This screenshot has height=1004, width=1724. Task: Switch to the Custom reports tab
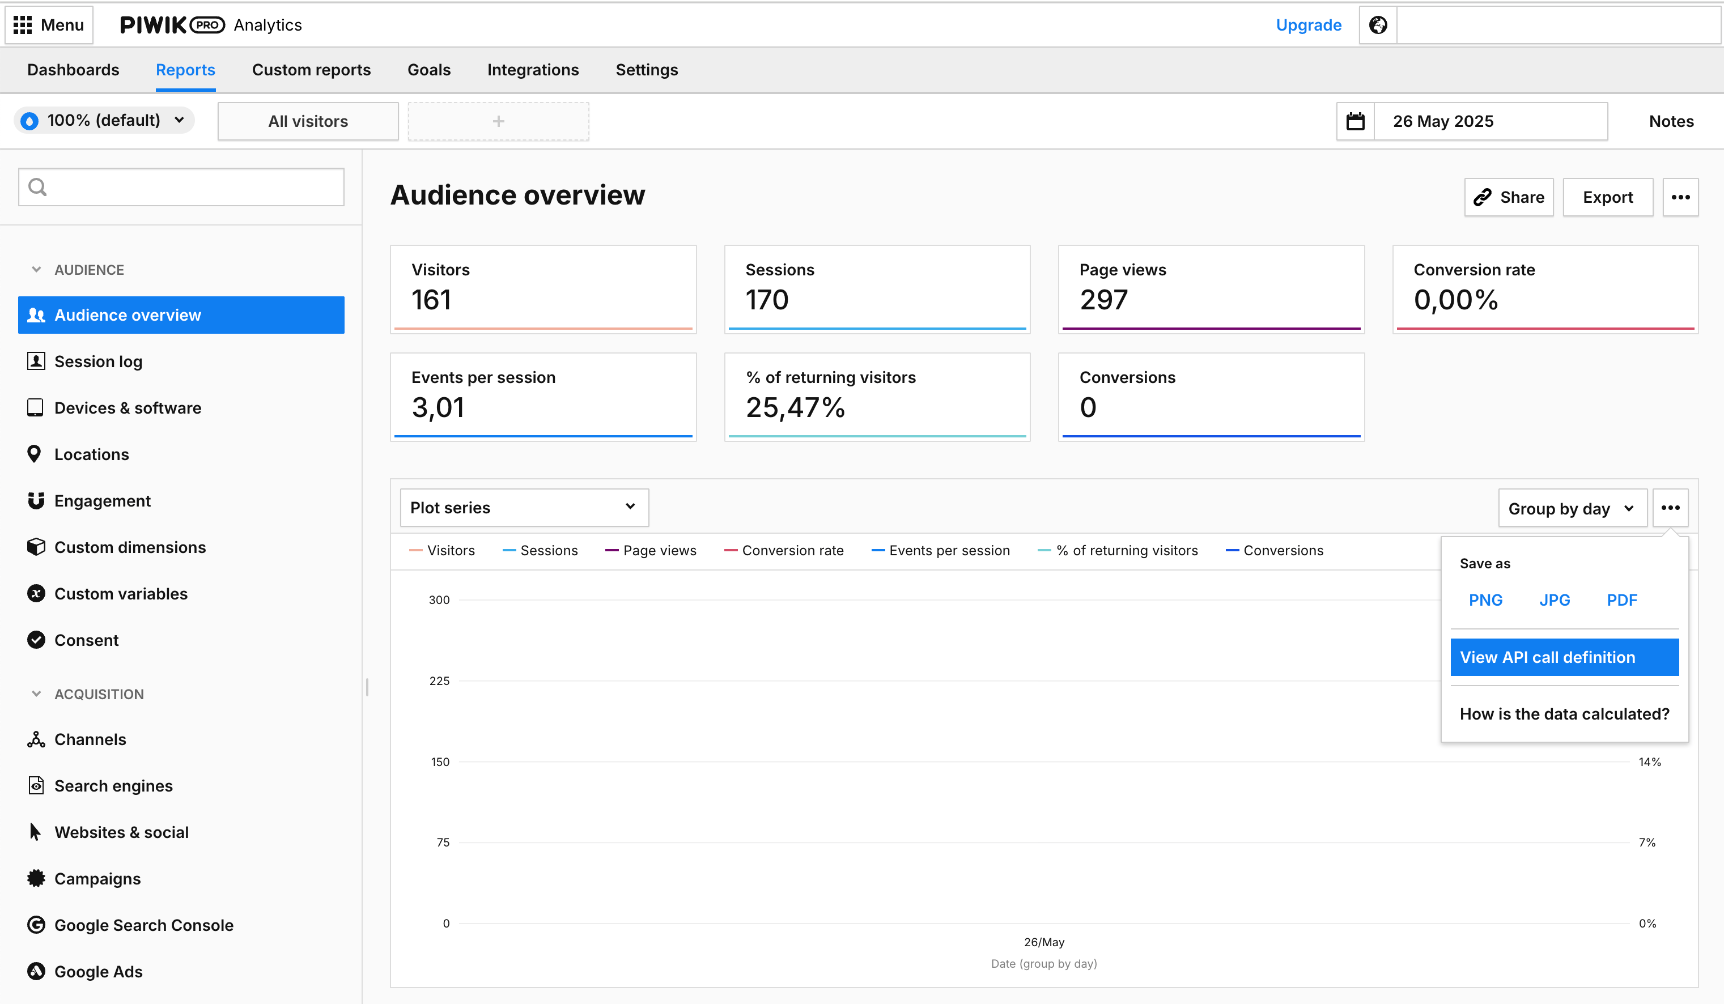pyautogui.click(x=311, y=70)
